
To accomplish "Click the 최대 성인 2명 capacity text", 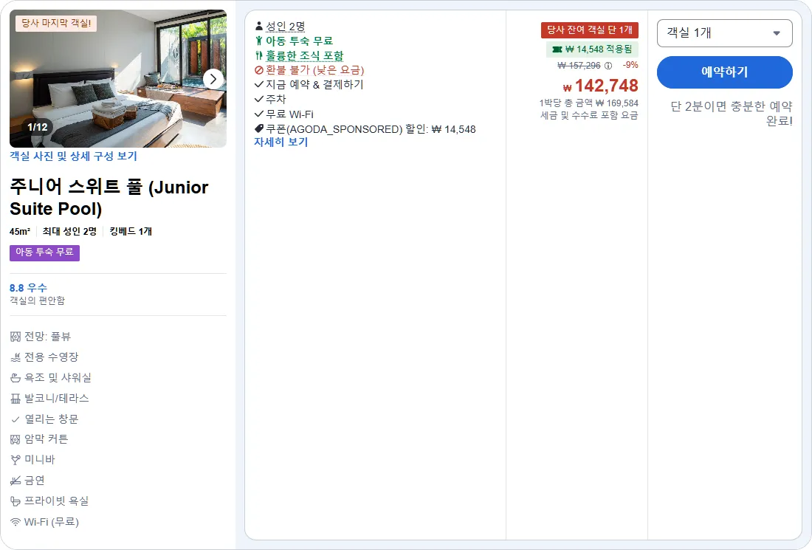I will pos(69,232).
